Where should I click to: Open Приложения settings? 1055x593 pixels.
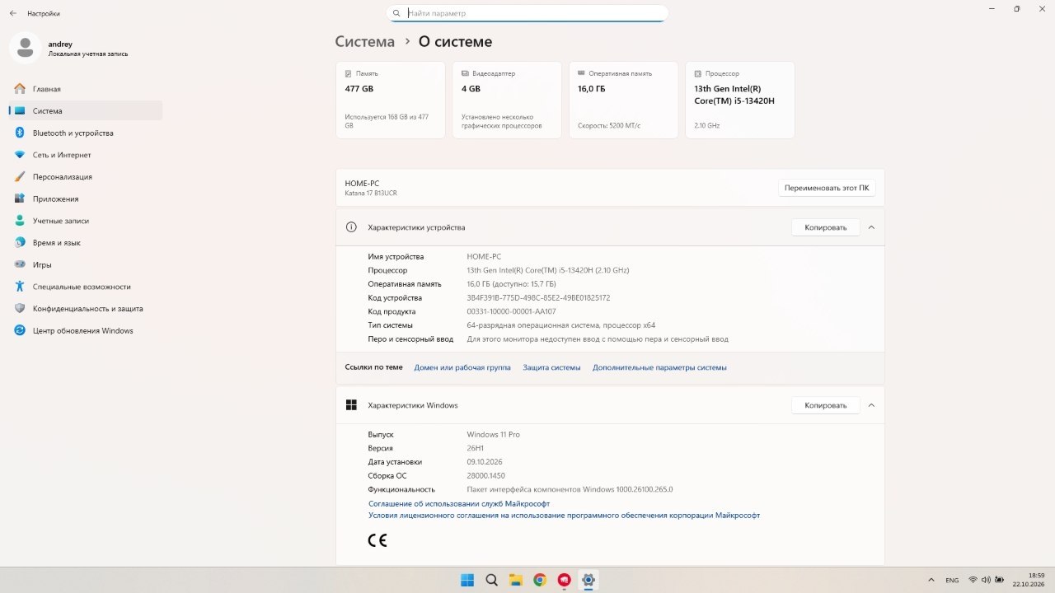(x=86, y=198)
